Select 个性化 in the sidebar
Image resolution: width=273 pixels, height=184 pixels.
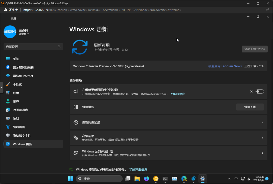pyautogui.click(x=33, y=85)
